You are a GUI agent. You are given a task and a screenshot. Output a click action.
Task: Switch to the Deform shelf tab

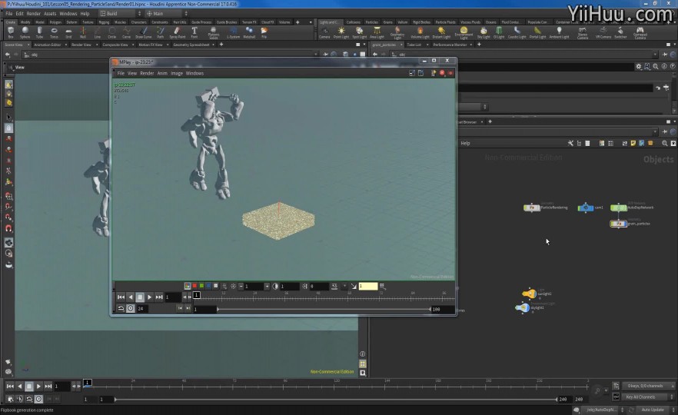[x=71, y=22]
